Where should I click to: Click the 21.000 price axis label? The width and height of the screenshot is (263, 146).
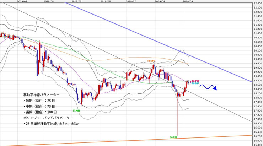[258, 33]
